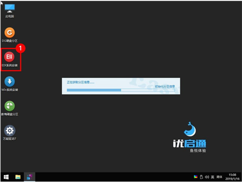Open the EIX系统安装 desktop icon
The height and width of the screenshot is (182, 242).
(x=10, y=59)
